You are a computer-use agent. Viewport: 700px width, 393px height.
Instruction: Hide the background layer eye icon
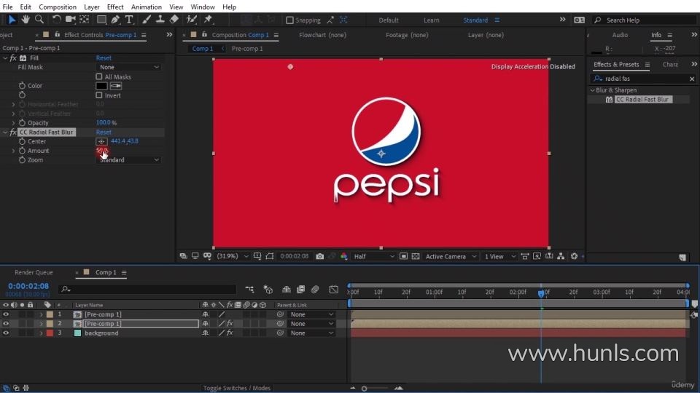[6, 333]
